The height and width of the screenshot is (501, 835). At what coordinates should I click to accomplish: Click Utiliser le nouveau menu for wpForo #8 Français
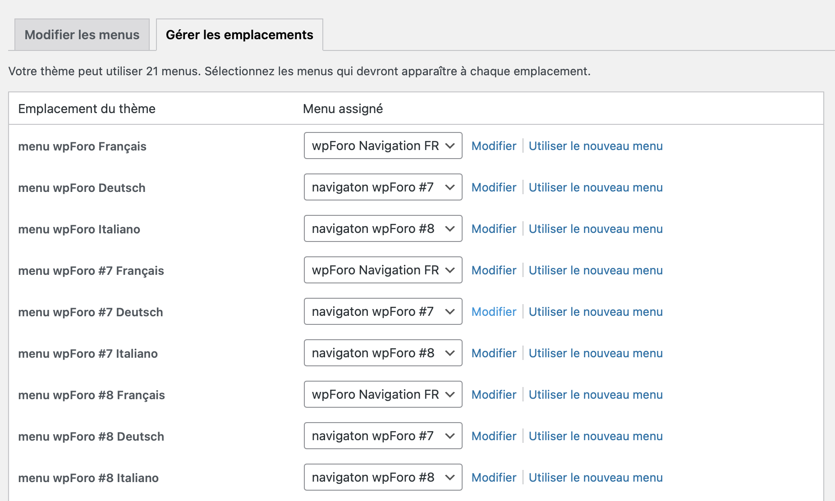point(595,395)
